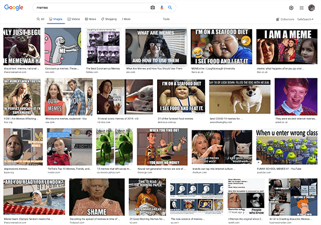The width and height of the screenshot is (321, 225).
Task: Switch to the All results tab
Action: coord(41,19)
